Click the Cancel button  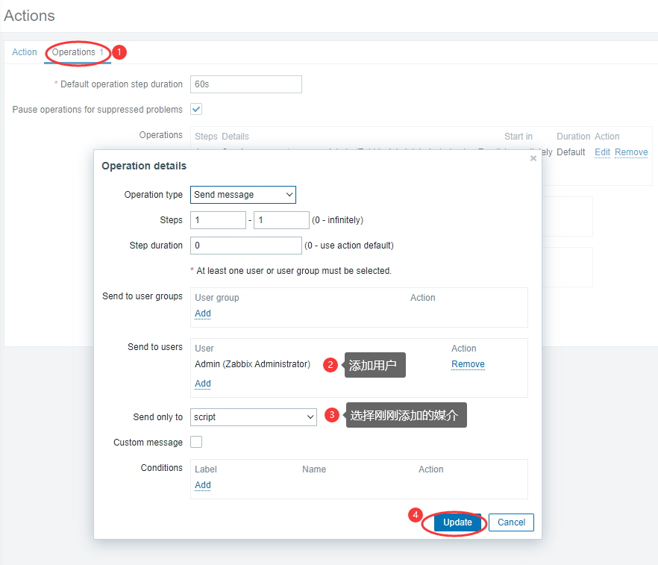coord(511,522)
